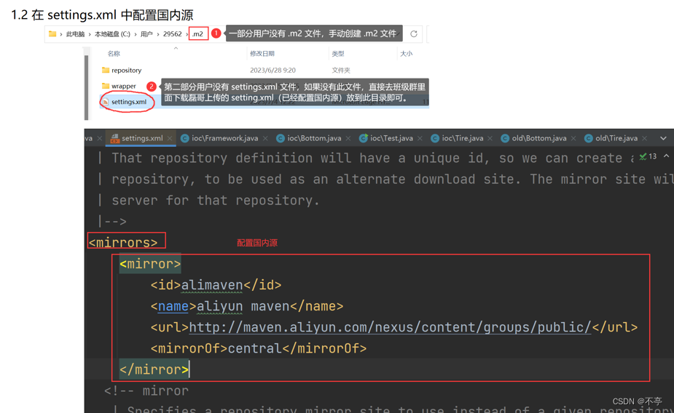Viewport: 674px width, 413px height.
Task: Click the <!-- mirror comment line
Action: (x=146, y=390)
